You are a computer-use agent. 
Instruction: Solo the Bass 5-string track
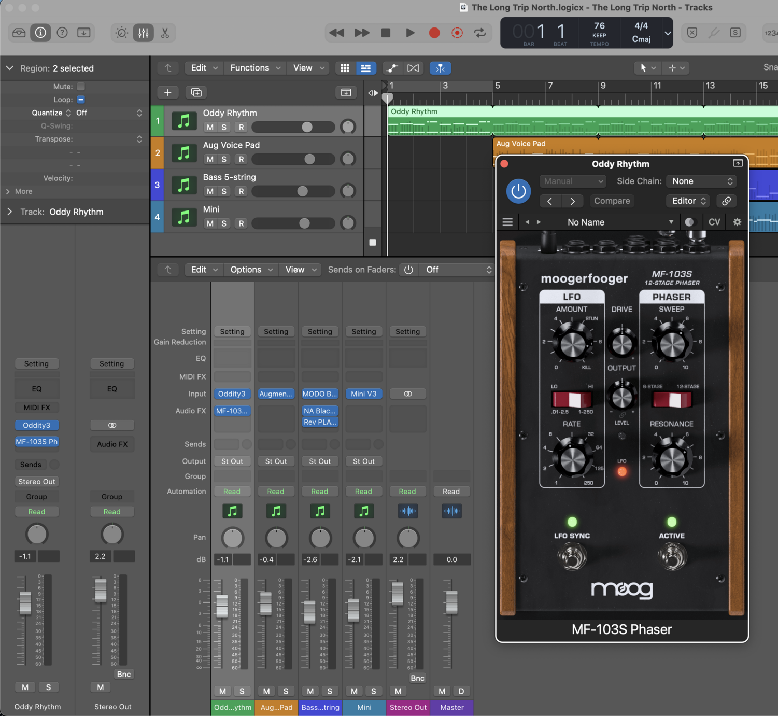pyautogui.click(x=224, y=191)
